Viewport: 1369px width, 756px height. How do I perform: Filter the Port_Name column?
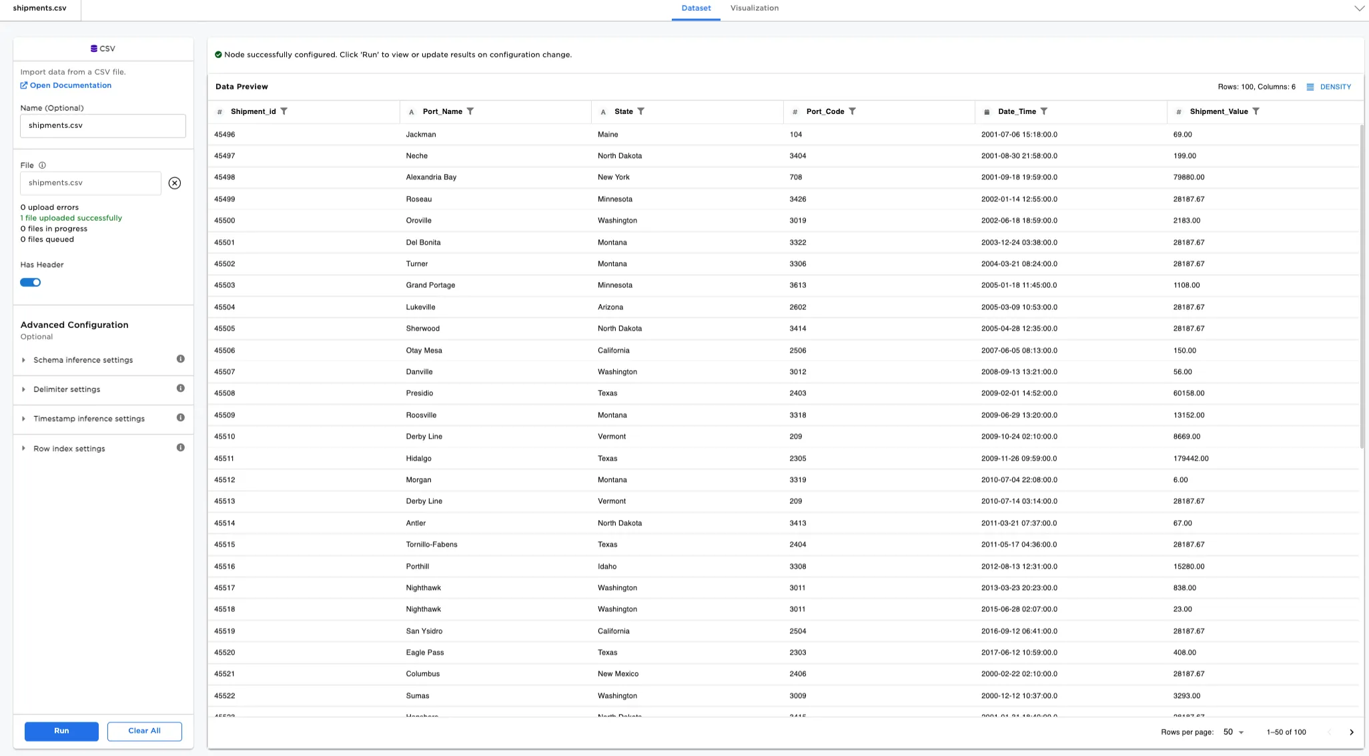coord(470,111)
